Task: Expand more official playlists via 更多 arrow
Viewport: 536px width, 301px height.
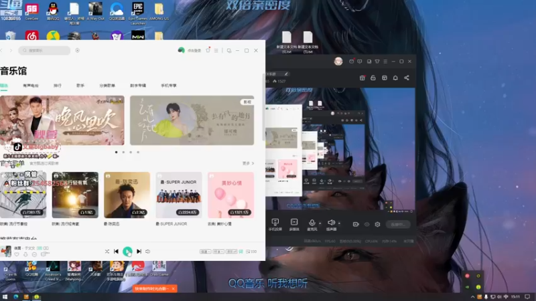Action: 248,163
